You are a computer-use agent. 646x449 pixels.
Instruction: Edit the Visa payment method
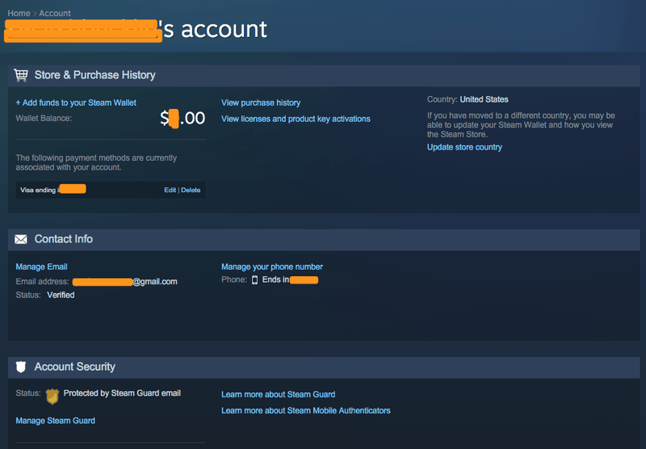pyautogui.click(x=170, y=190)
